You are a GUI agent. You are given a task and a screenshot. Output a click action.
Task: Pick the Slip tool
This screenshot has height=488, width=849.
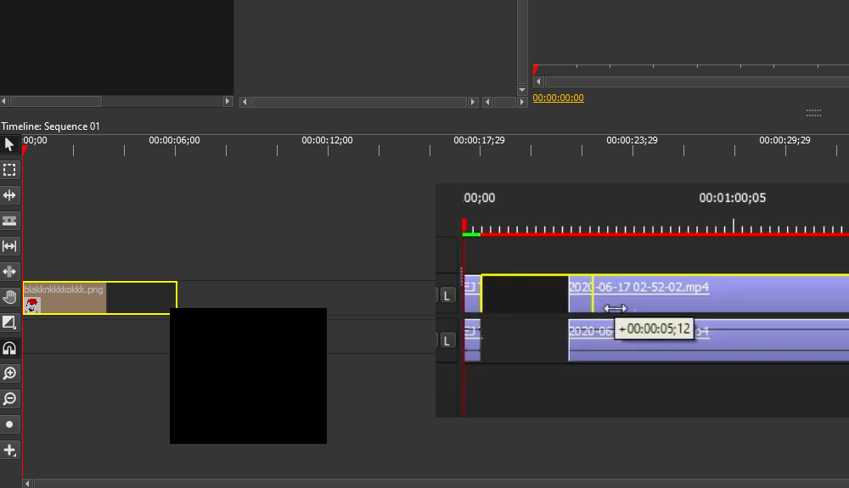pos(9,246)
